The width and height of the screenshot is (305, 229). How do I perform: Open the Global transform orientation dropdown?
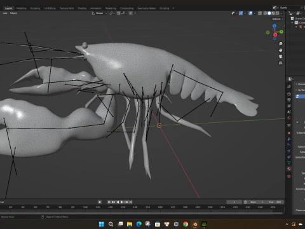pyautogui.click(x=99, y=13)
